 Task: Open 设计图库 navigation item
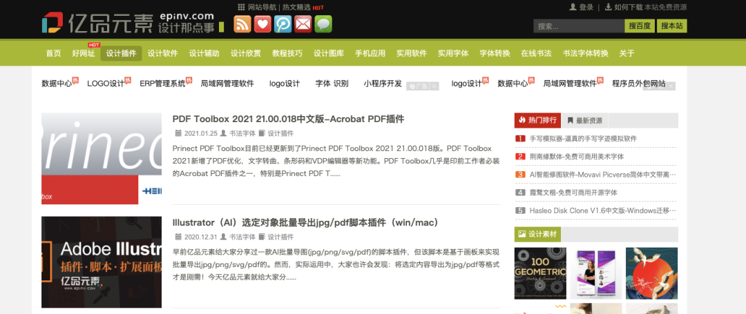coord(329,53)
